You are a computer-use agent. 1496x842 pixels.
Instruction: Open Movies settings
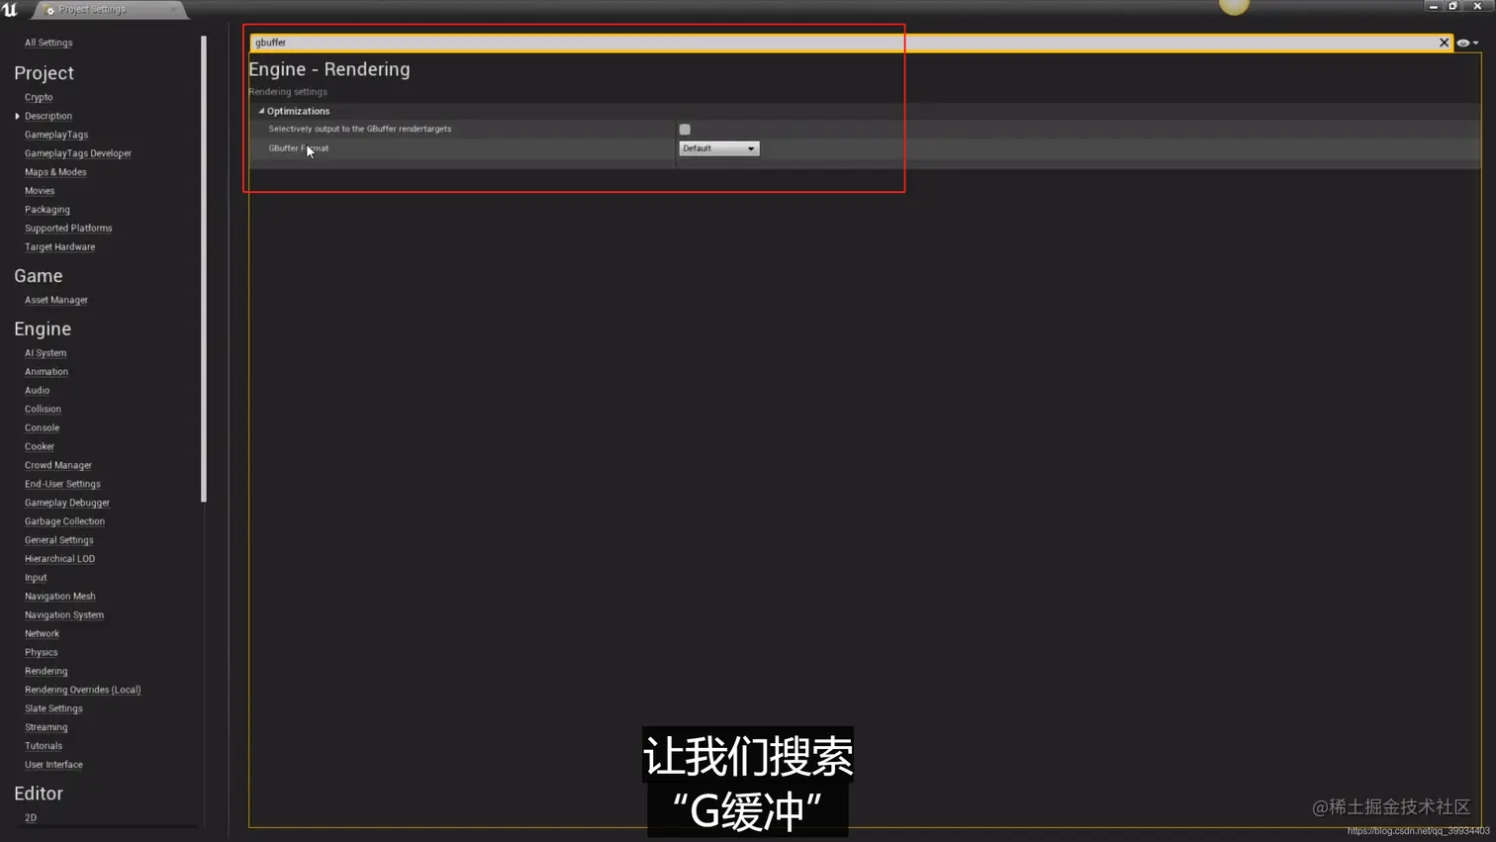pyautogui.click(x=40, y=191)
